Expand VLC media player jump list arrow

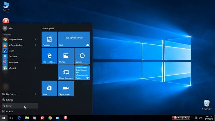coord(36,45)
